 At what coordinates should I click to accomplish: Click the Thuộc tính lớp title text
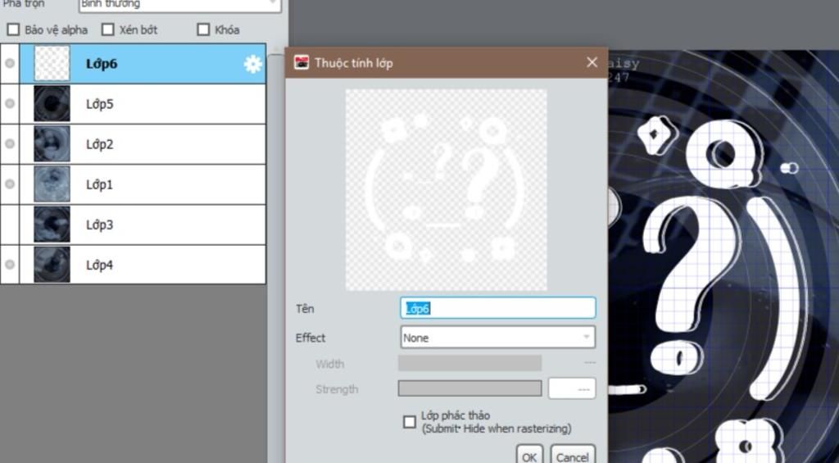click(x=354, y=62)
